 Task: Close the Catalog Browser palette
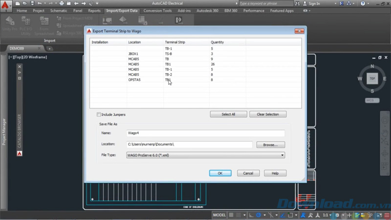20,66
